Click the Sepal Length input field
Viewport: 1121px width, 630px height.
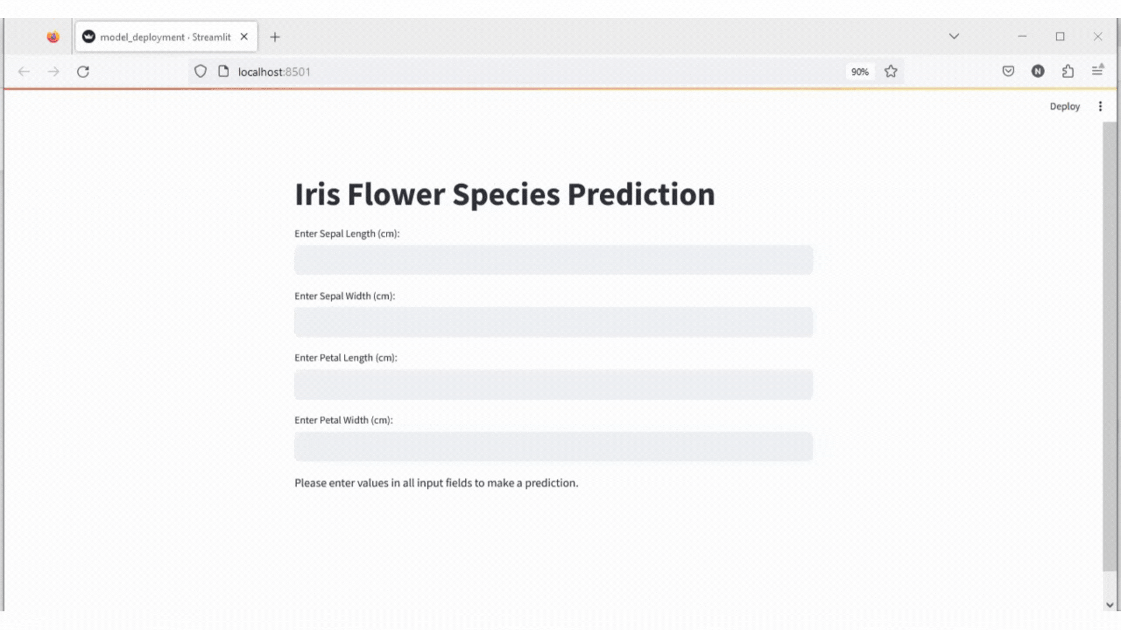tap(553, 260)
